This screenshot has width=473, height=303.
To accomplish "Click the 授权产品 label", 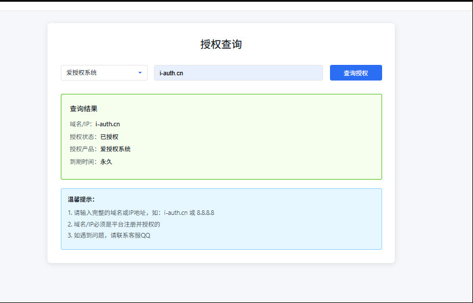I will [x=83, y=149].
